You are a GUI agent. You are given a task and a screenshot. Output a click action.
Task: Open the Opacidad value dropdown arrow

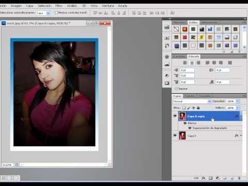click(x=238, y=101)
